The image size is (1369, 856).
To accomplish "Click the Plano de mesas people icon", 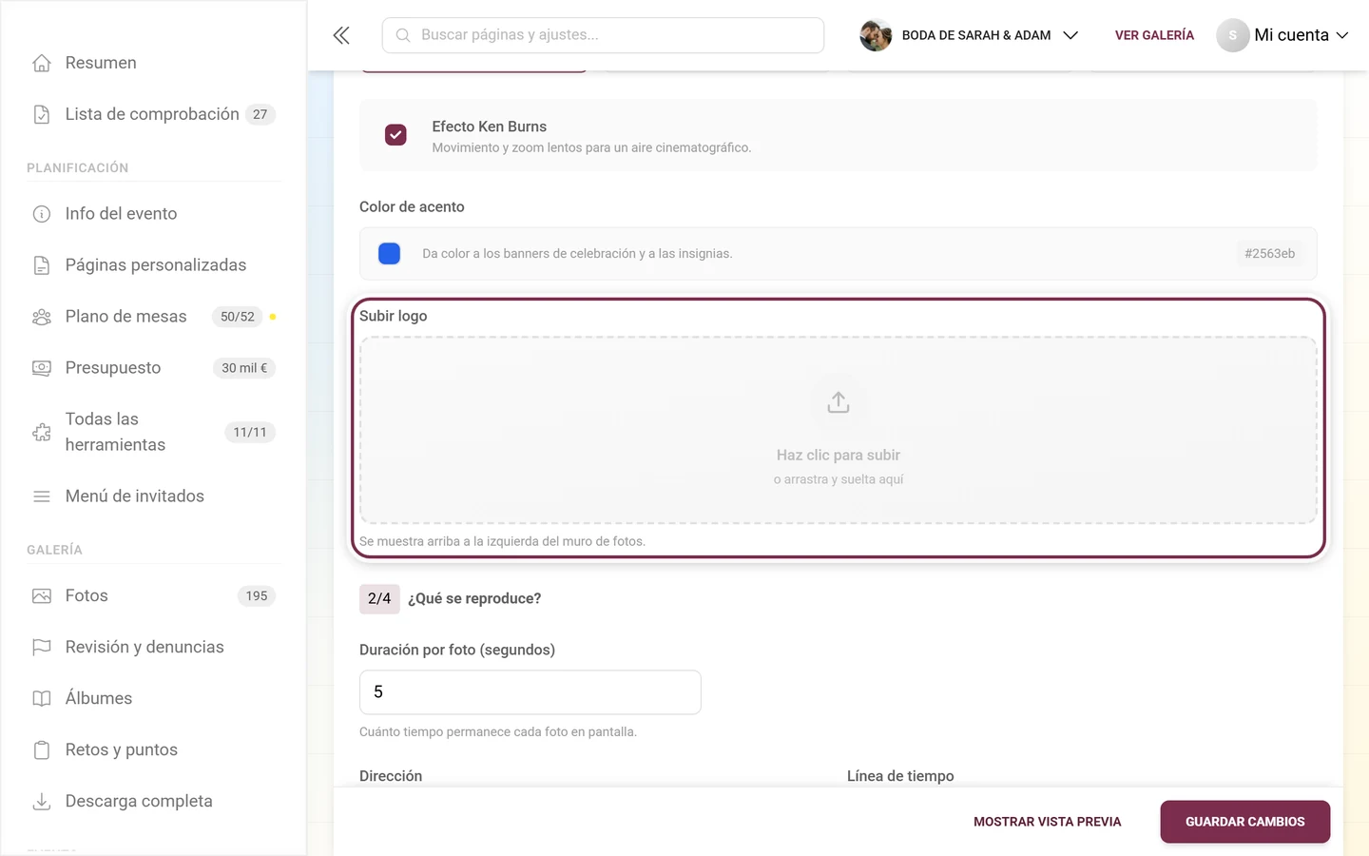I will point(42,317).
